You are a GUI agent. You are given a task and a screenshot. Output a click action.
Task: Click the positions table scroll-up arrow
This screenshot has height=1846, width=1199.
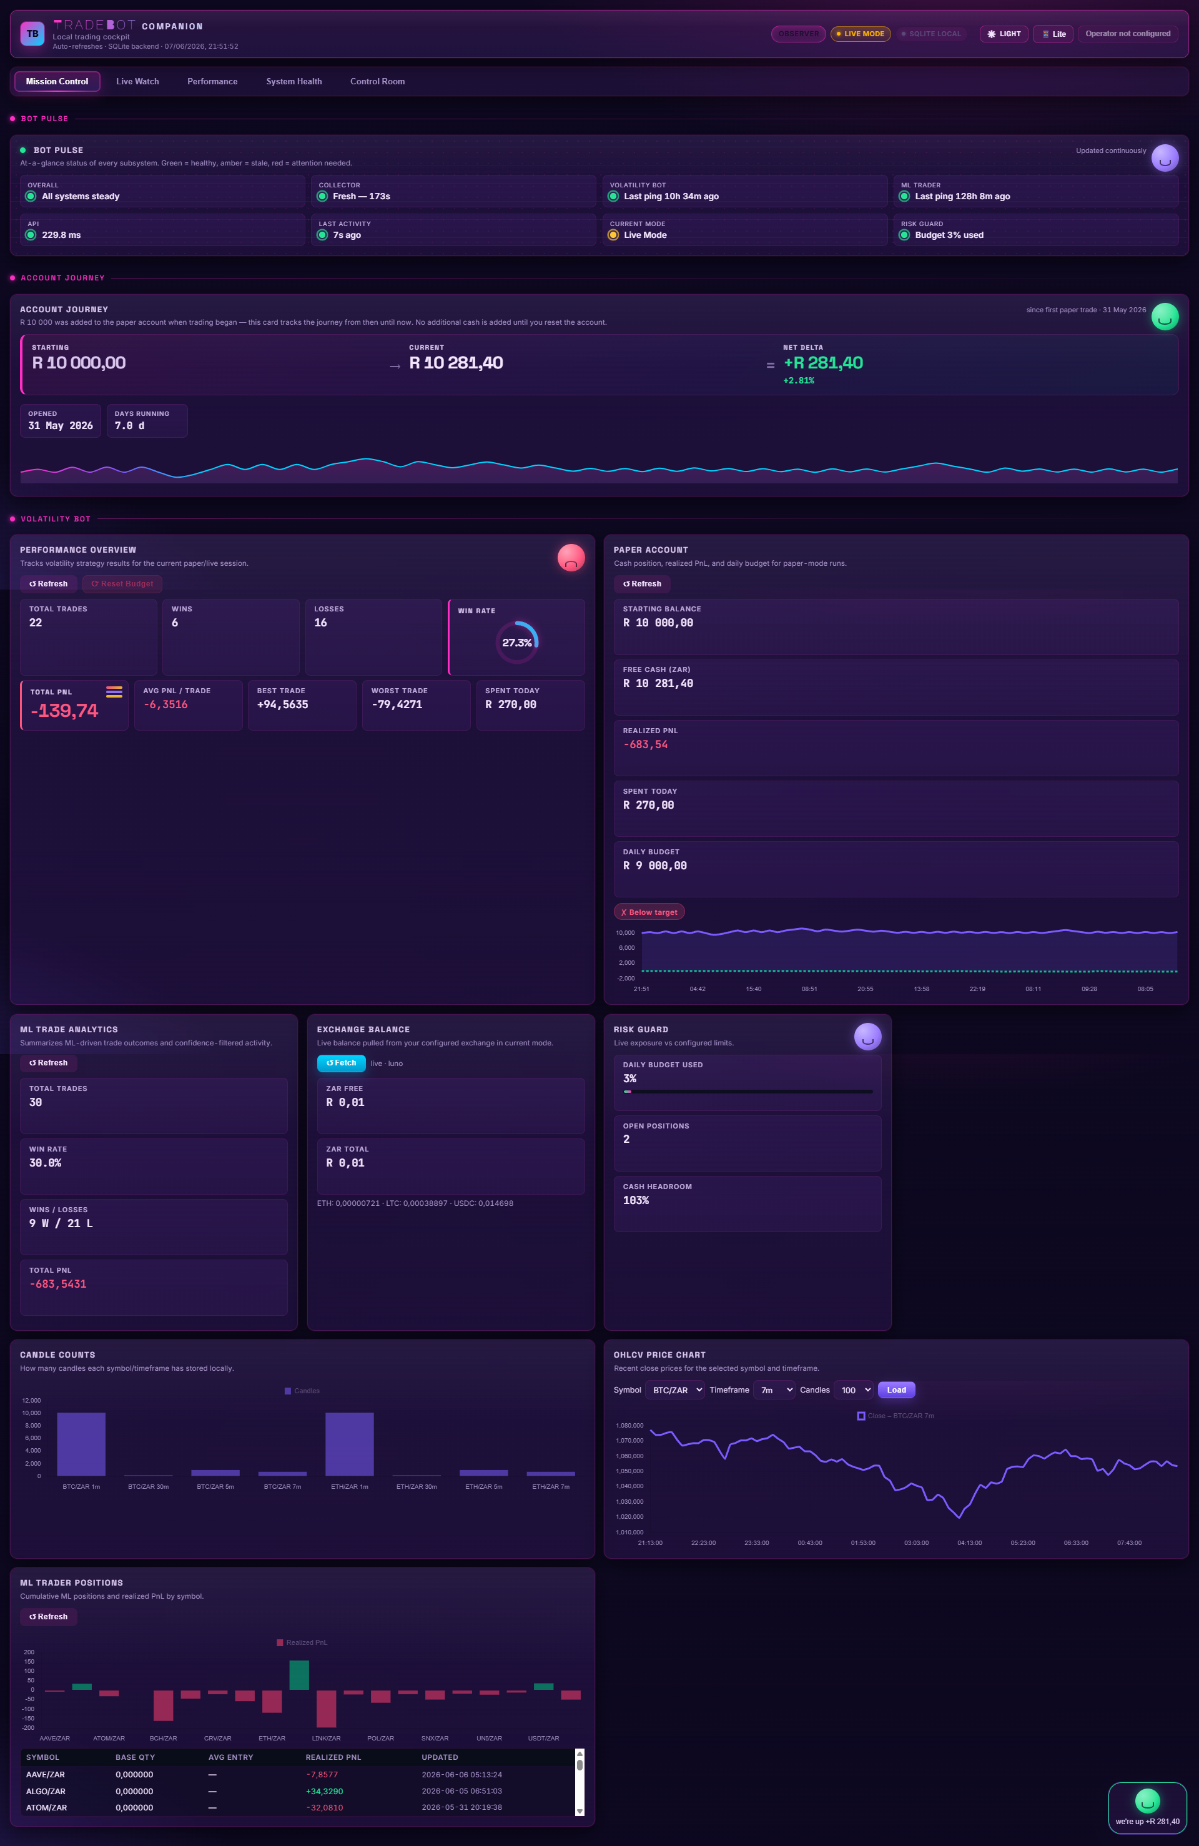pyautogui.click(x=580, y=1753)
